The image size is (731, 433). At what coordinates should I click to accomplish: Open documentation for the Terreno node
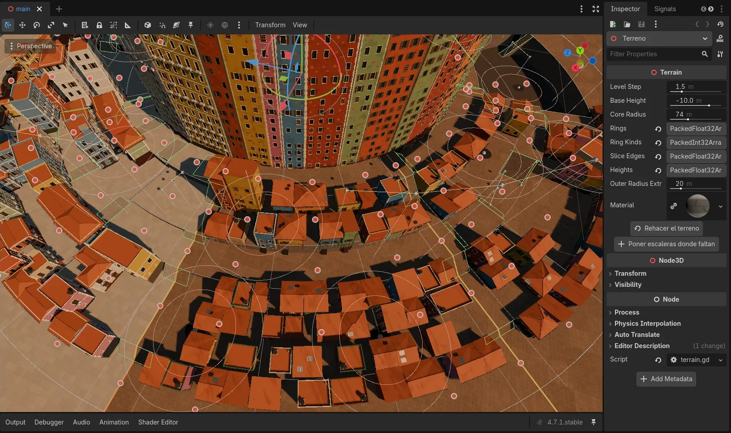(720, 38)
